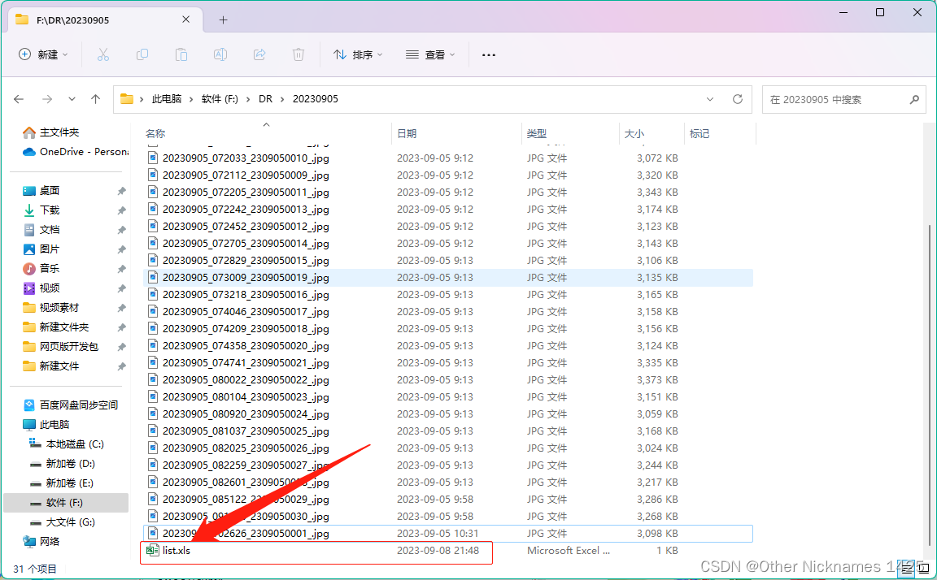
Task: Click the search magnifier icon
Action: 914,100
